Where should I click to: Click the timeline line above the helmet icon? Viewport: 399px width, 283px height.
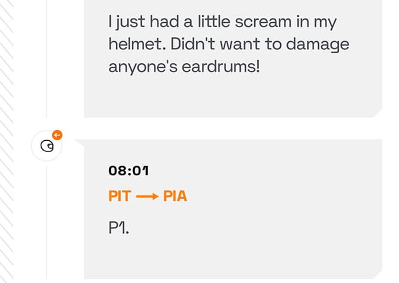pos(47,62)
